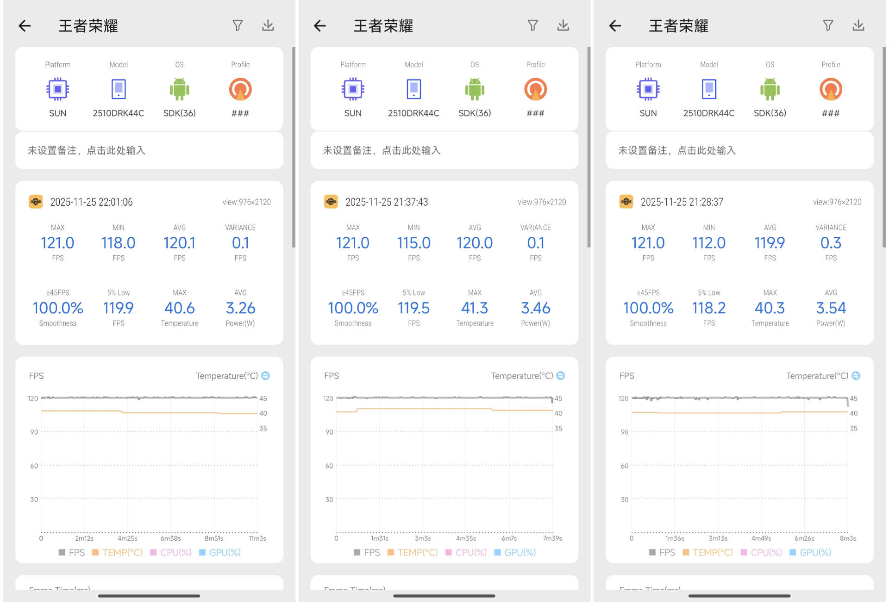Switch Temperature(°C) axis selector in left chart
The image size is (889, 605).
(265, 376)
